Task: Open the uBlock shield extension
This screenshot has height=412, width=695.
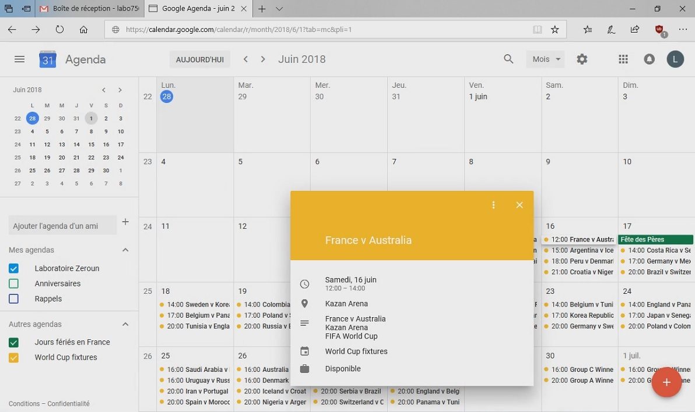Action: pyautogui.click(x=660, y=30)
